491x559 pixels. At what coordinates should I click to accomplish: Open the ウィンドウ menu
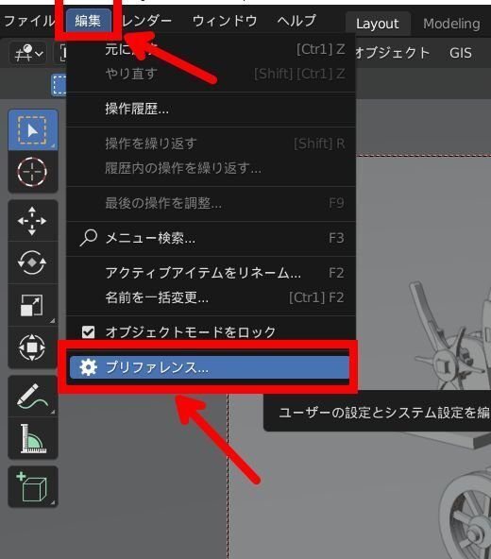click(x=225, y=21)
